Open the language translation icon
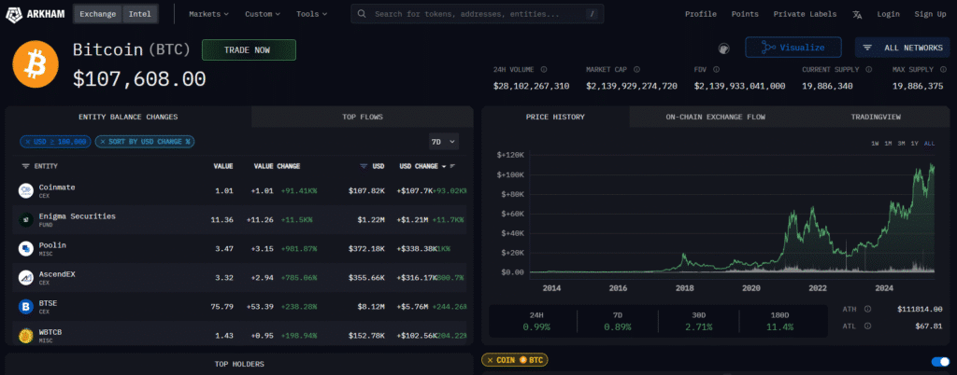 click(857, 14)
